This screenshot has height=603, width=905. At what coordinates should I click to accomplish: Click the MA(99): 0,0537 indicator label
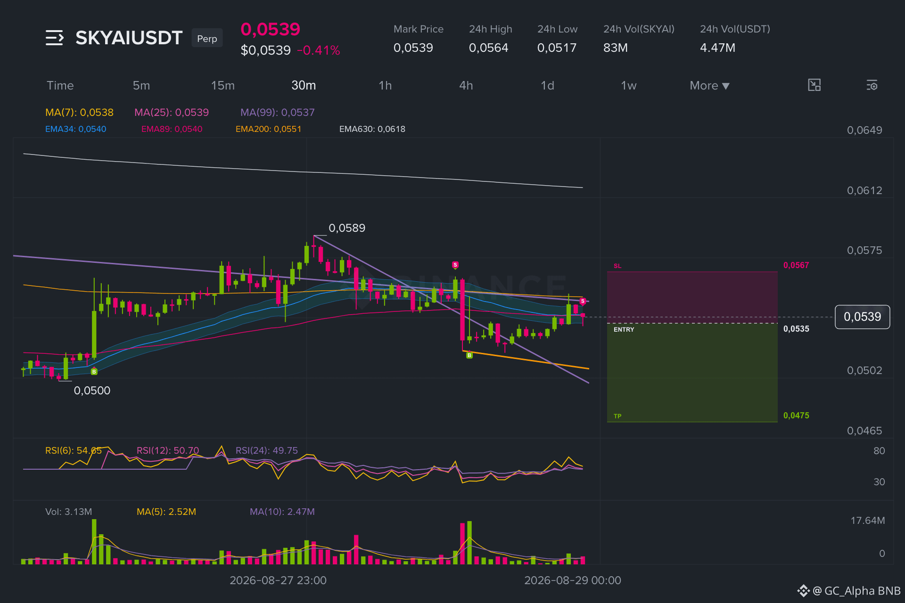[278, 112]
